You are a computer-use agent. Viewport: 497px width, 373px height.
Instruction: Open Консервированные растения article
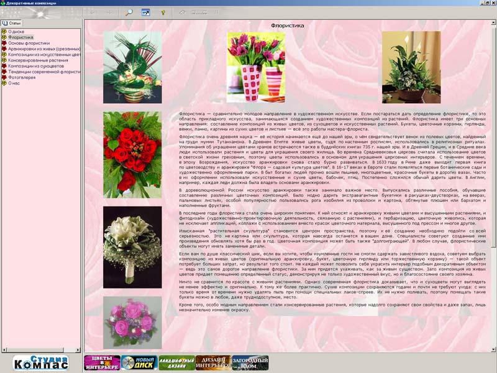38,60
